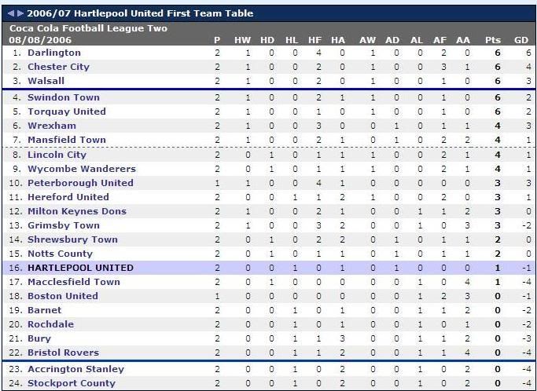Click the Stockport County link

(x=72, y=383)
